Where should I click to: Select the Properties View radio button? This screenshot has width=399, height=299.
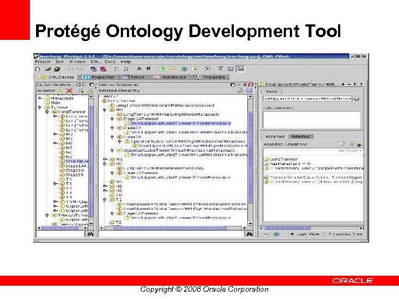[x=324, y=234]
